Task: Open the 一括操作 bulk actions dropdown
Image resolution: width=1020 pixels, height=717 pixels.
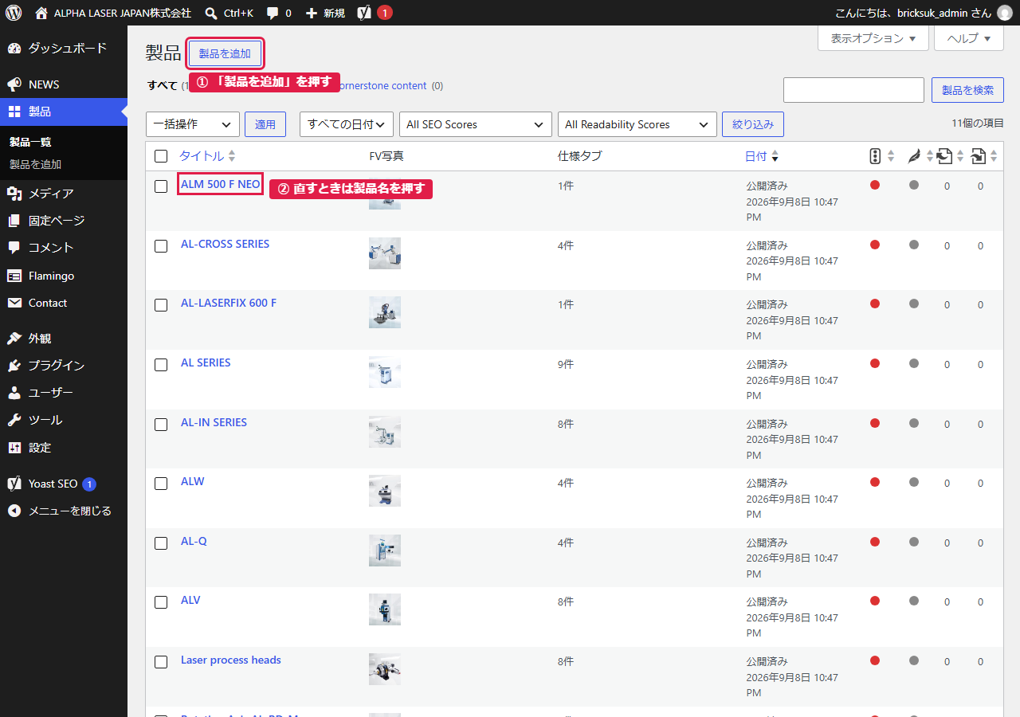Action: (x=193, y=124)
